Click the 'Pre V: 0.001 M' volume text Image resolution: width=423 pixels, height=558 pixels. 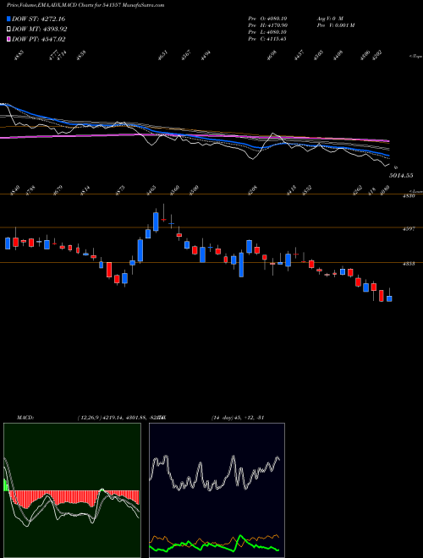click(335, 25)
